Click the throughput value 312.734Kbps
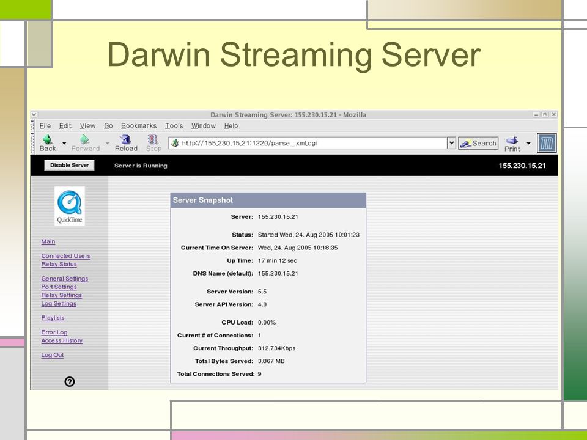This screenshot has height=440, width=587. (276, 348)
